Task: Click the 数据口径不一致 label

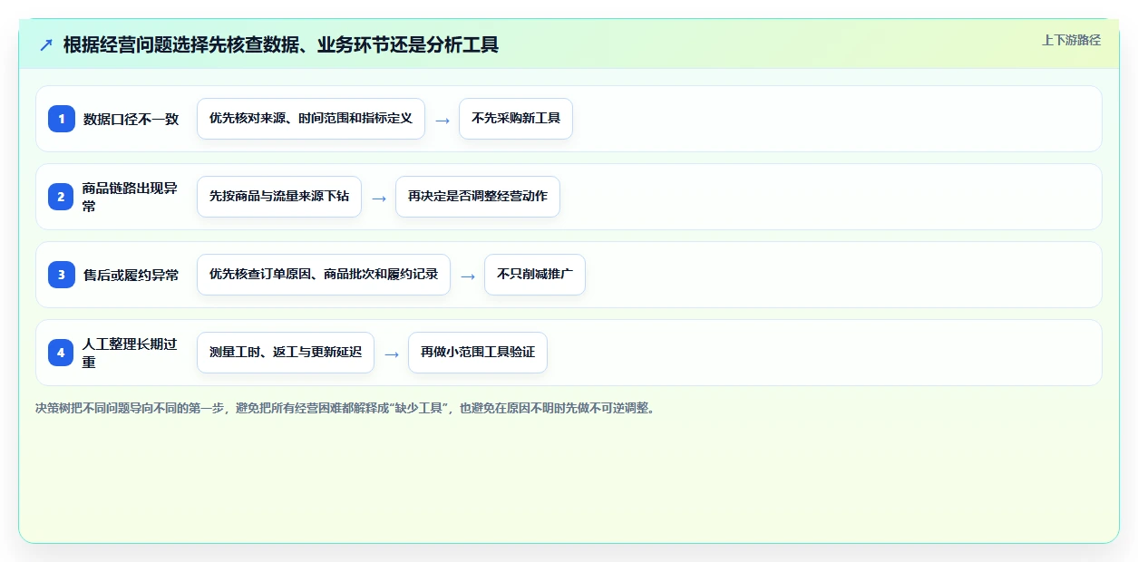Action: pos(131,119)
